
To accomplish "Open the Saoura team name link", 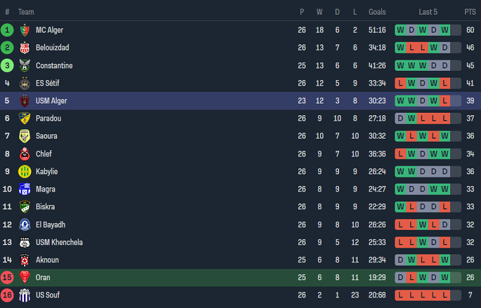I will coord(47,136).
